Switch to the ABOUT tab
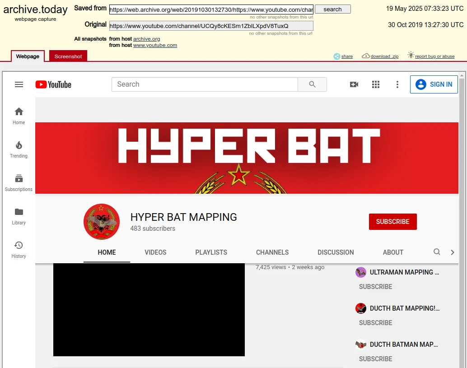This screenshot has height=368, width=467. (393, 252)
